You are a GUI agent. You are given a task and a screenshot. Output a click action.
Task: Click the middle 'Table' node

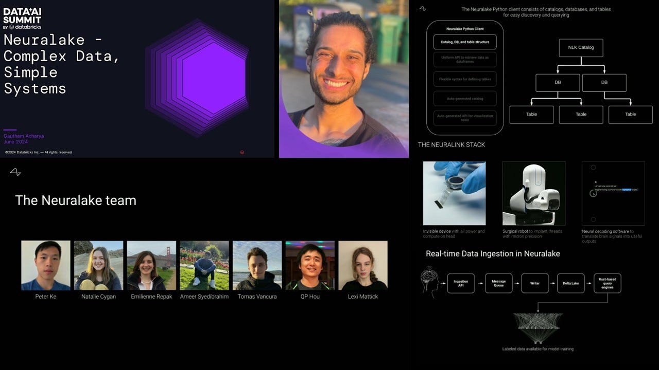click(x=581, y=115)
